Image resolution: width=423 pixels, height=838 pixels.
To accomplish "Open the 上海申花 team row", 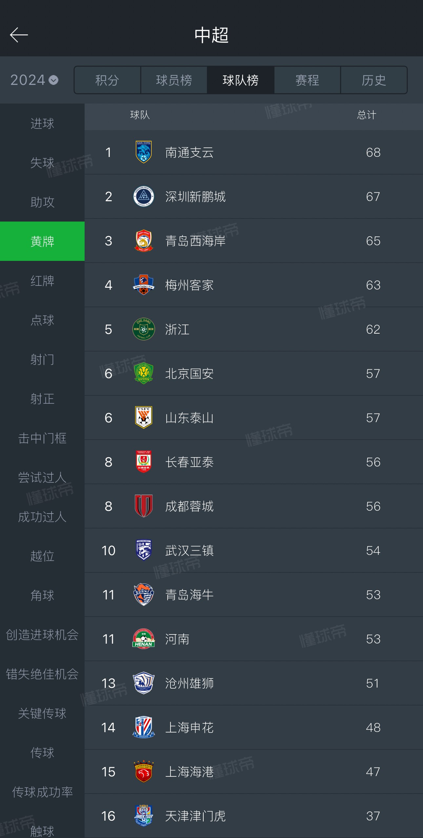I will (x=254, y=727).
